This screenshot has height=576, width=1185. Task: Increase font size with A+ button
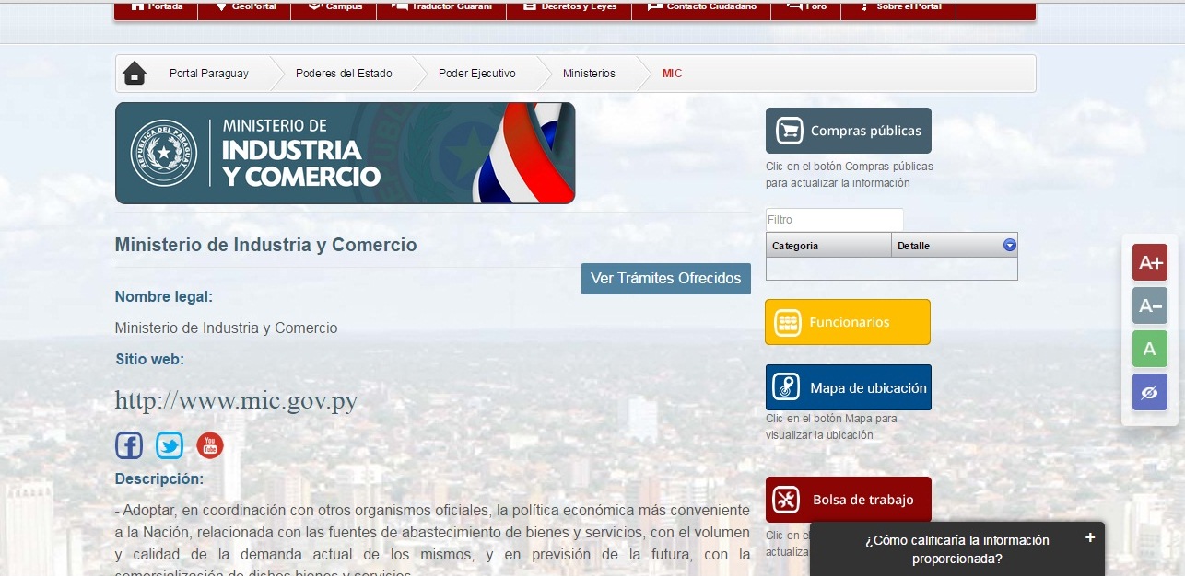[x=1150, y=262]
